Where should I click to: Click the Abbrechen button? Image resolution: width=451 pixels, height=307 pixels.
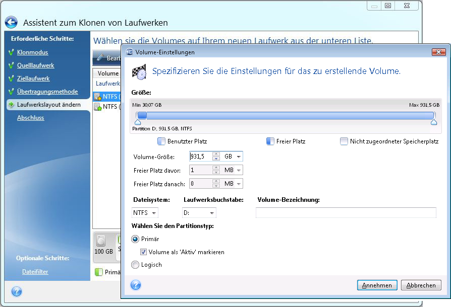pos(421,285)
